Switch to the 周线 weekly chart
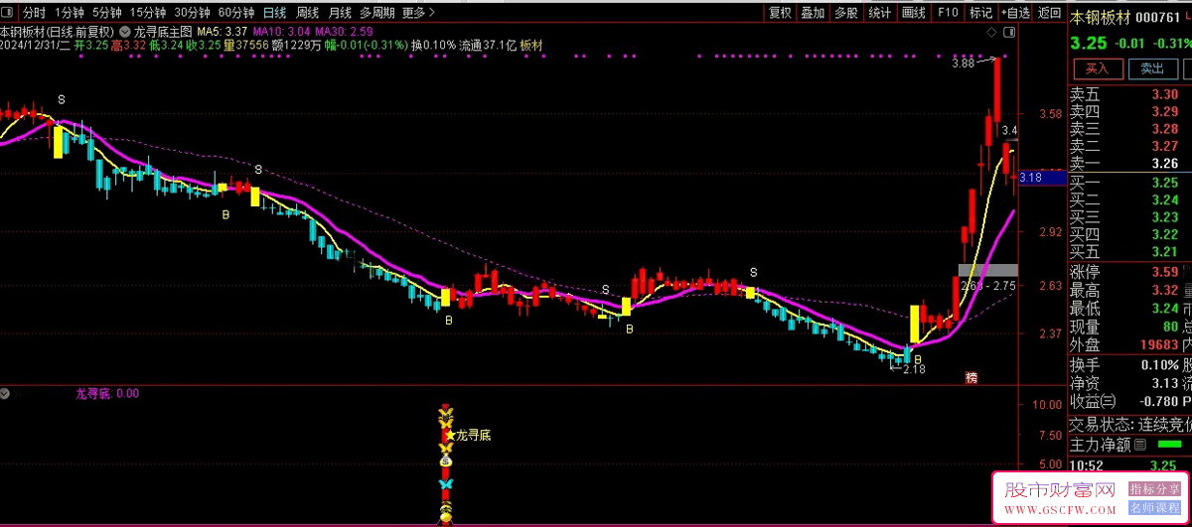1192x527 pixels. 307,13
